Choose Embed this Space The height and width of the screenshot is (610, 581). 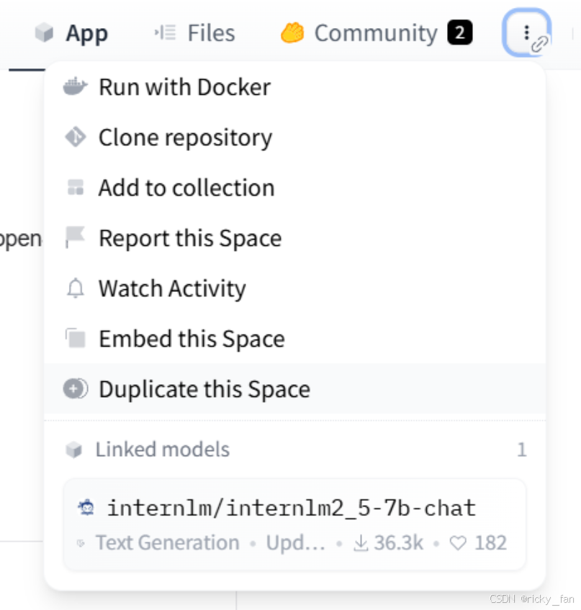click(x=294, y=339)
